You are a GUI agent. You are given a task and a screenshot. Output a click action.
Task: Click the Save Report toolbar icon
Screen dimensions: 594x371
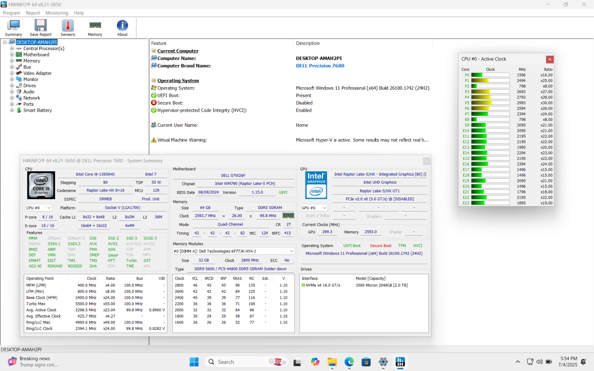pyautogui.click(x=40, y=27)
